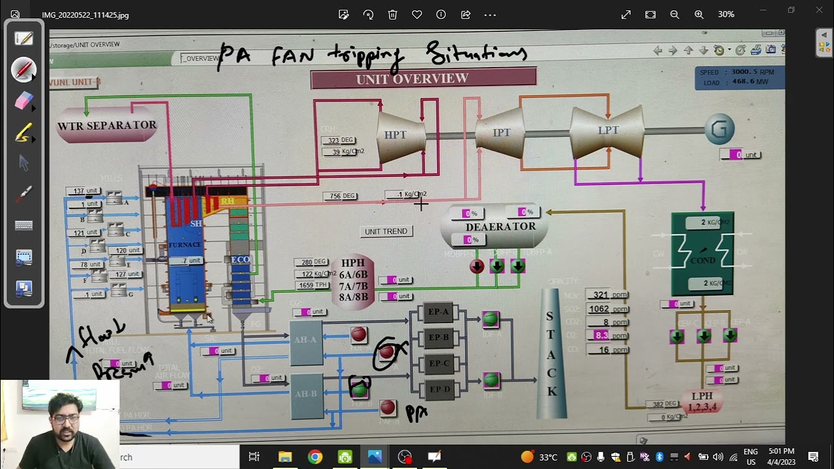
Task: Click the red fan indicator beside AH-A
Action: pos(358,335)
